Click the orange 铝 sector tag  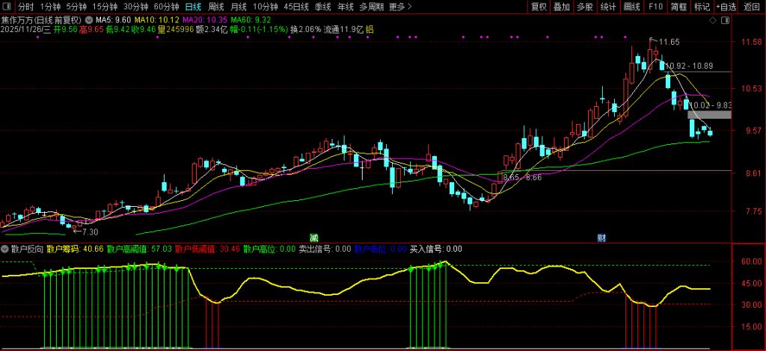[370, 29]
